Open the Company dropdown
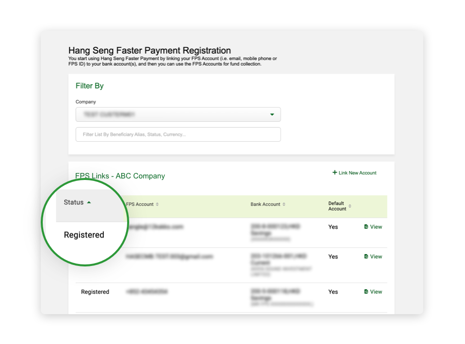 click(177, 114)
